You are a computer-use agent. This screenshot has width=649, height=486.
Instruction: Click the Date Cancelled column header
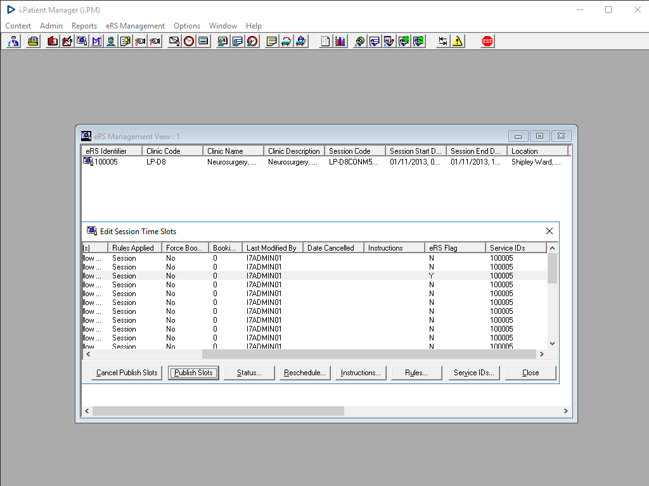click(333, 248)
